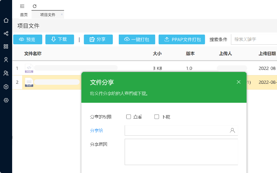This screenshot has width=277, height=173.
Task: Select the 项目文件 tab
Action: tap(47, 15)
